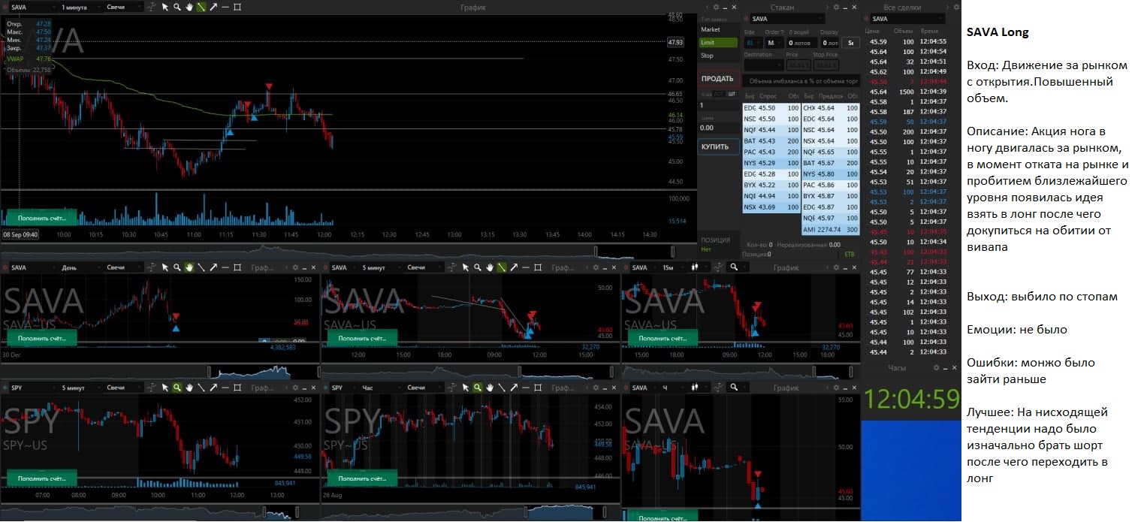Click the pointer tool in the SAVA daily chart

(165, 267)
